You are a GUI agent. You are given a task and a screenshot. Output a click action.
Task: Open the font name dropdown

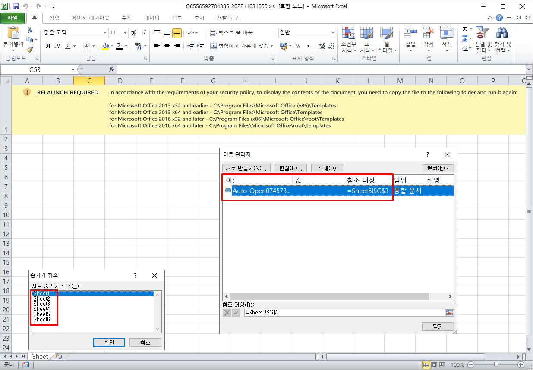pos(105,33)
